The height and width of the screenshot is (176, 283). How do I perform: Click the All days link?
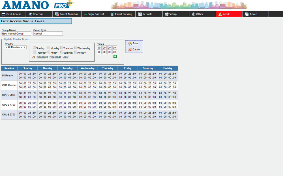click(x=34, y=57)
